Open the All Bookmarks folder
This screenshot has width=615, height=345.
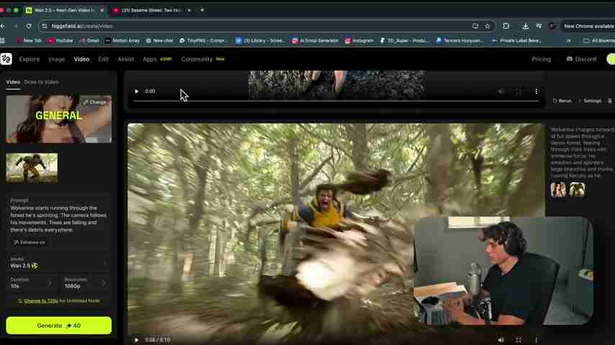[x=599, y=40]
